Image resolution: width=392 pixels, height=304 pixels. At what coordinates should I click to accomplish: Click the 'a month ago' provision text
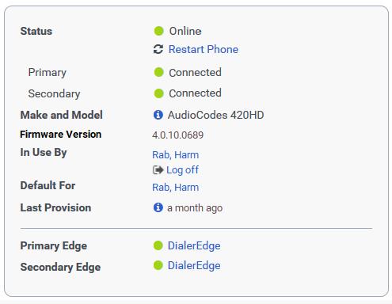click(195, 208)
